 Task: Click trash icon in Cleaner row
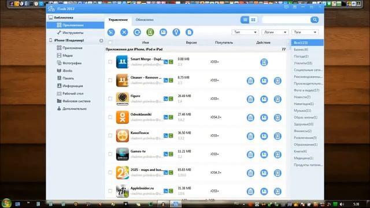250,81
